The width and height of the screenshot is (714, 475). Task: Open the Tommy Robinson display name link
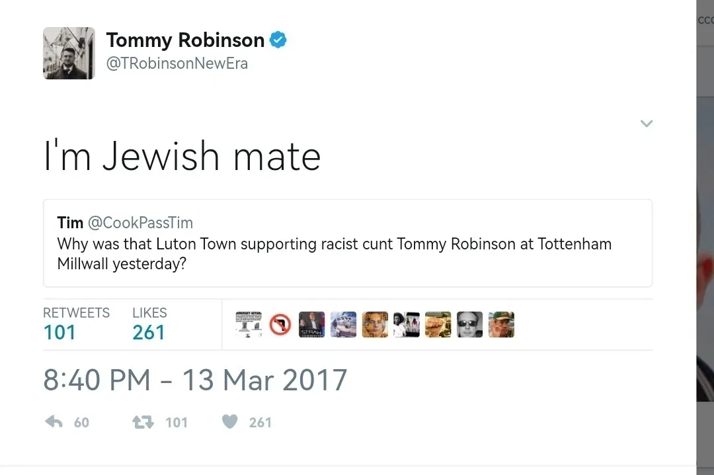click(185, 40)
